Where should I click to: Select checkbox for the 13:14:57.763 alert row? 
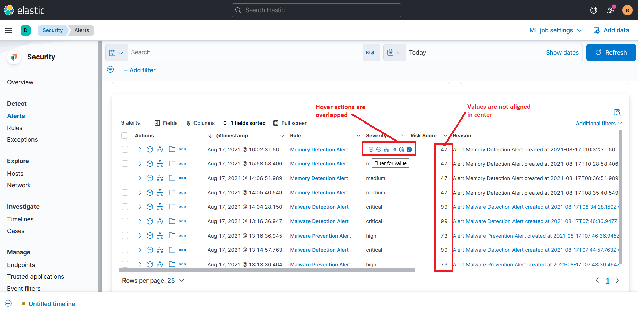(x=125, y=250)
